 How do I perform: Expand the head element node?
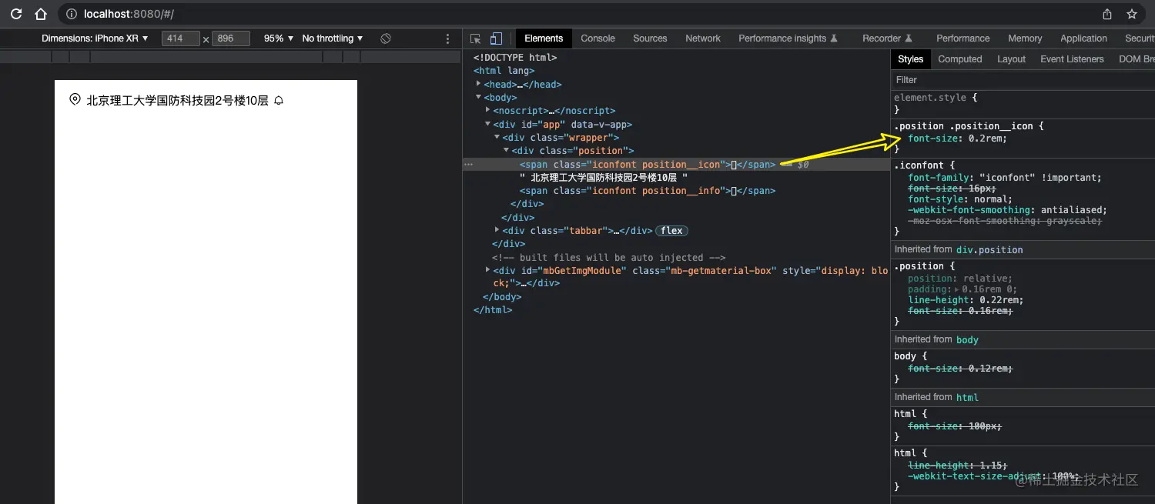click(478, 84)
